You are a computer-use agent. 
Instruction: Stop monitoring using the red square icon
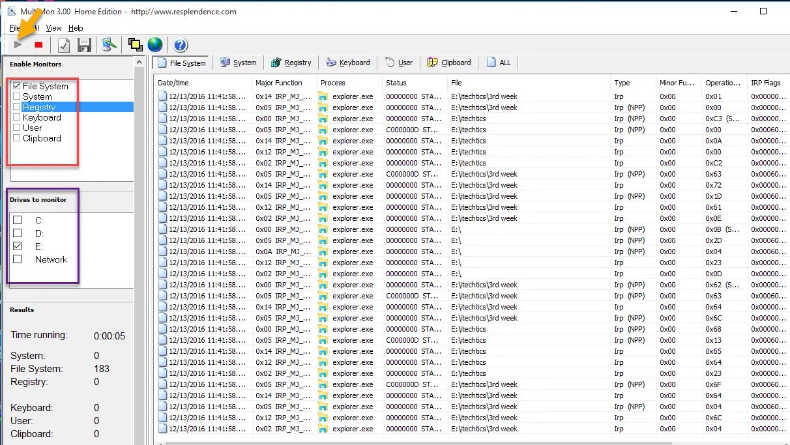pyautogui.click(x=38, y=44)
